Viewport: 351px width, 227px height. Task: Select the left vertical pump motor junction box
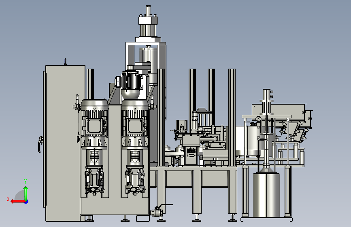pos(94,126)
